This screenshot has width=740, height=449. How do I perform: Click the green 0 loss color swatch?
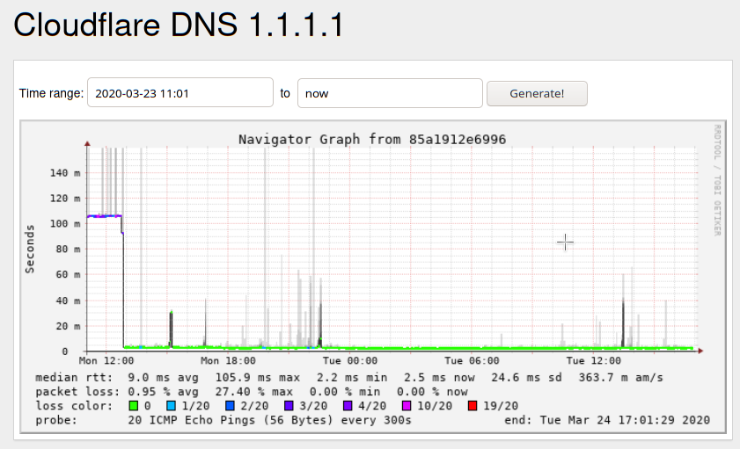click(134, 406)
